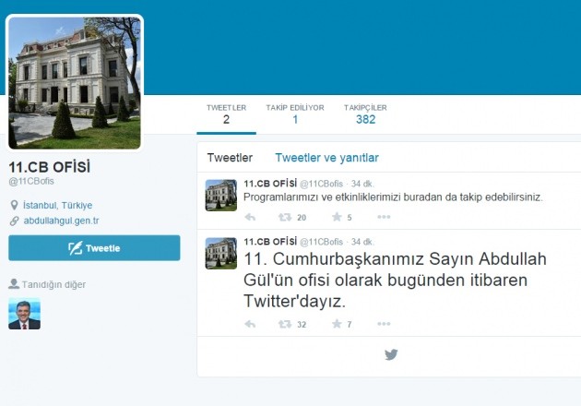View the Takipçiler list of 382

pyautogui.click(x=365, y=113)
